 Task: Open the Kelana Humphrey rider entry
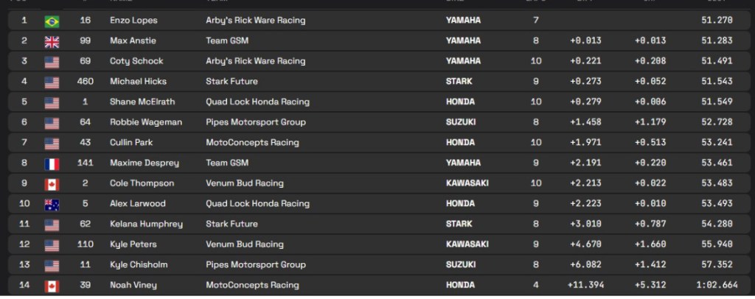pyautogui.click(x=145, y=224)
